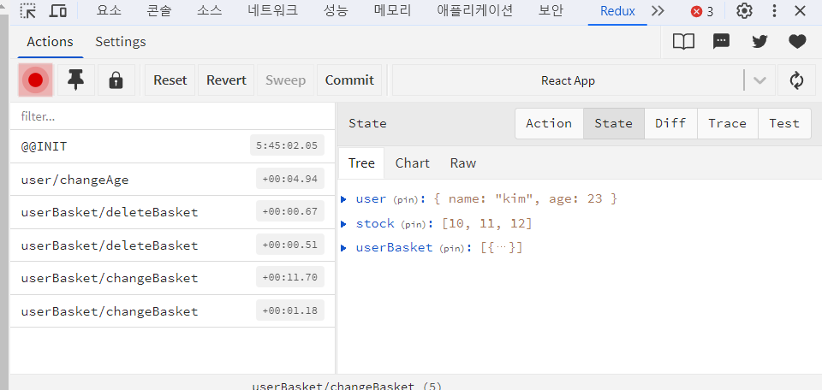Click the inspect element selector icon
This screenshot has height=390, width=822.
[27, 11]
